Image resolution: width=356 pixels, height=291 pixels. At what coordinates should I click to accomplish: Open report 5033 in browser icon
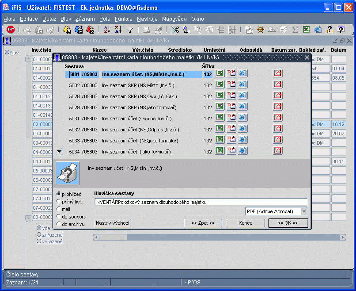point(242,140)
